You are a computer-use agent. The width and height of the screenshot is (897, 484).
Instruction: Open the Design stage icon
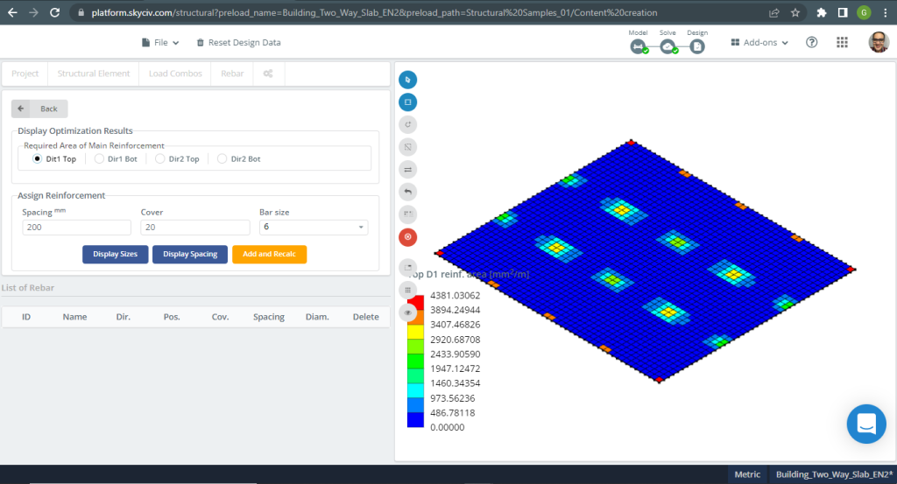(697, 46)
